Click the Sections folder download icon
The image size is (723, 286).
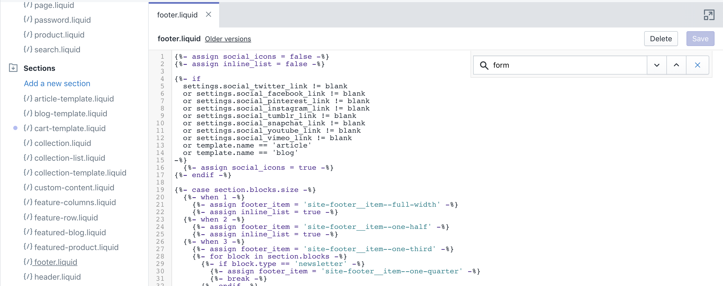(13, 68)
